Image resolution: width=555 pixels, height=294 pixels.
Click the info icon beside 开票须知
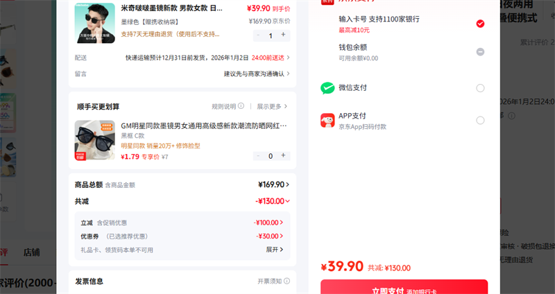[286, 282]
